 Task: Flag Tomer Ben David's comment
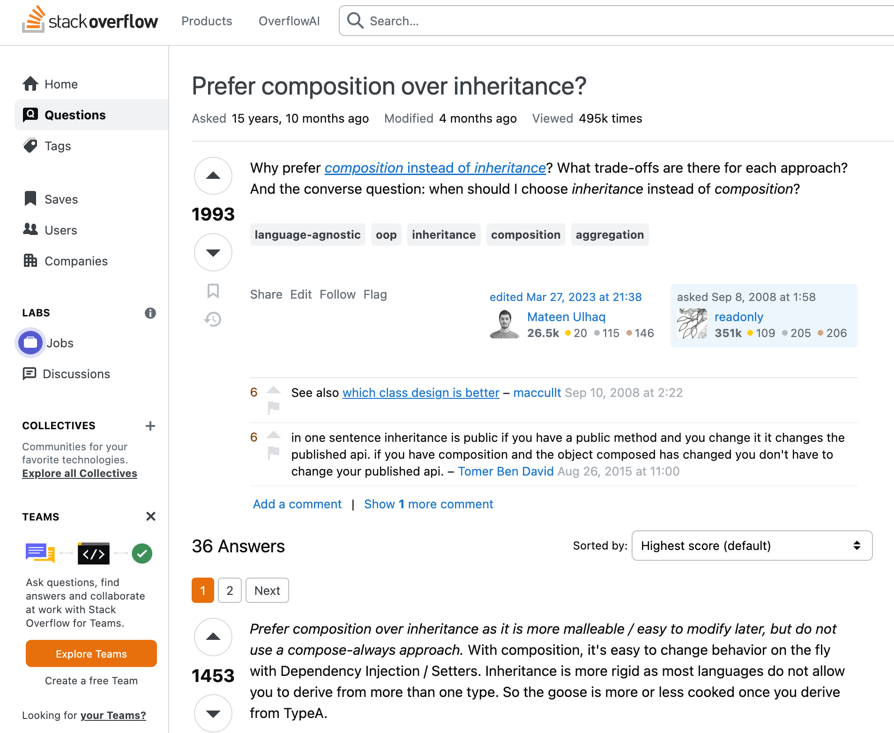[274, 453]
